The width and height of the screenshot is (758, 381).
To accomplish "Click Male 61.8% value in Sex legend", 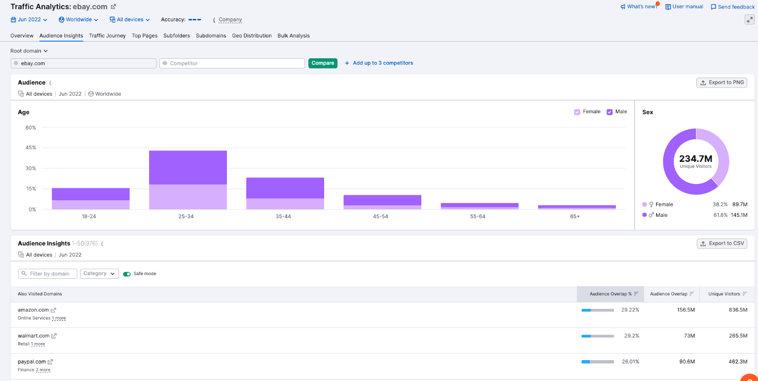I will [x=720, y=215].
